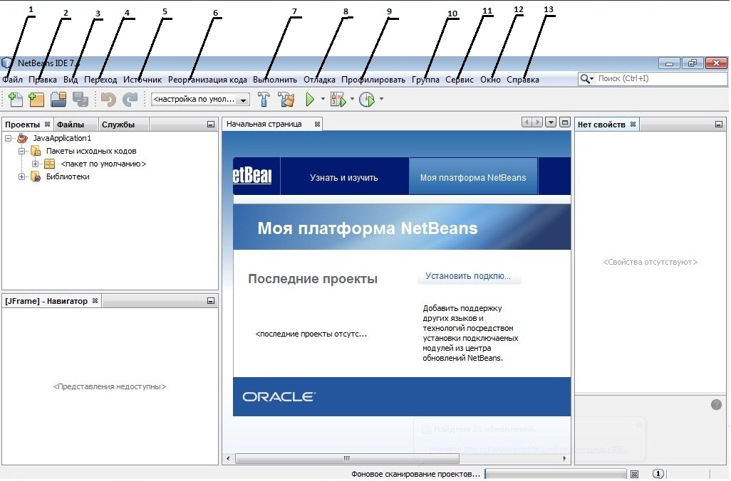Open the notifications indicator showing 1

pos(658,474)
